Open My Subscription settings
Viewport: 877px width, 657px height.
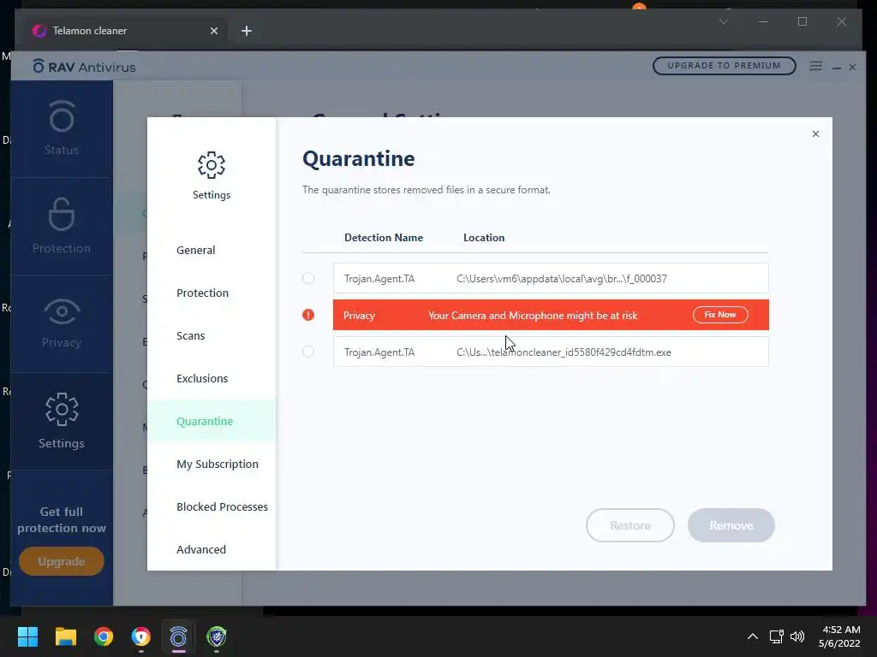point(218,465)
